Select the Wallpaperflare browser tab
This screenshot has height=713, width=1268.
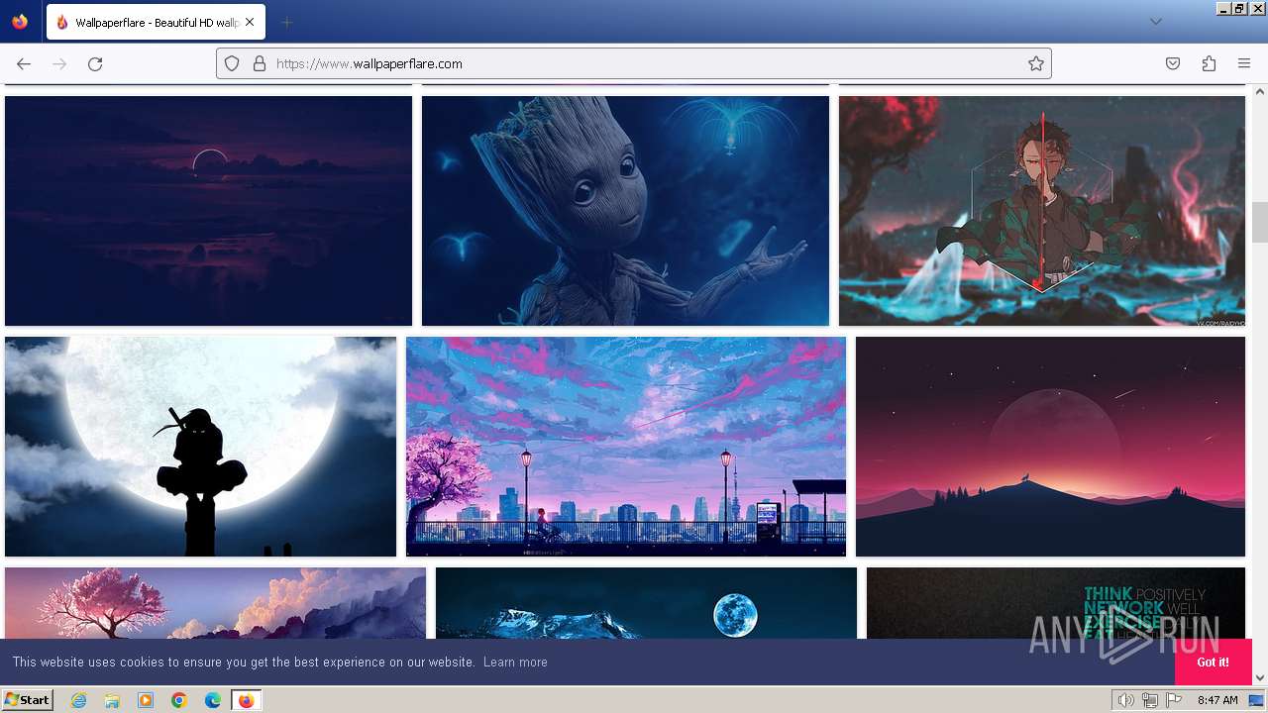pos(156,22)
